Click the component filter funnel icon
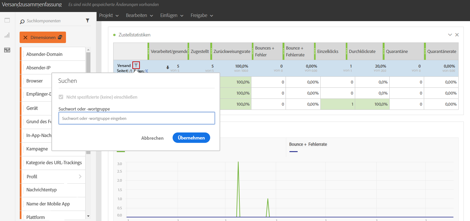This screenshot has height=221, width=470. coord(87,20)
